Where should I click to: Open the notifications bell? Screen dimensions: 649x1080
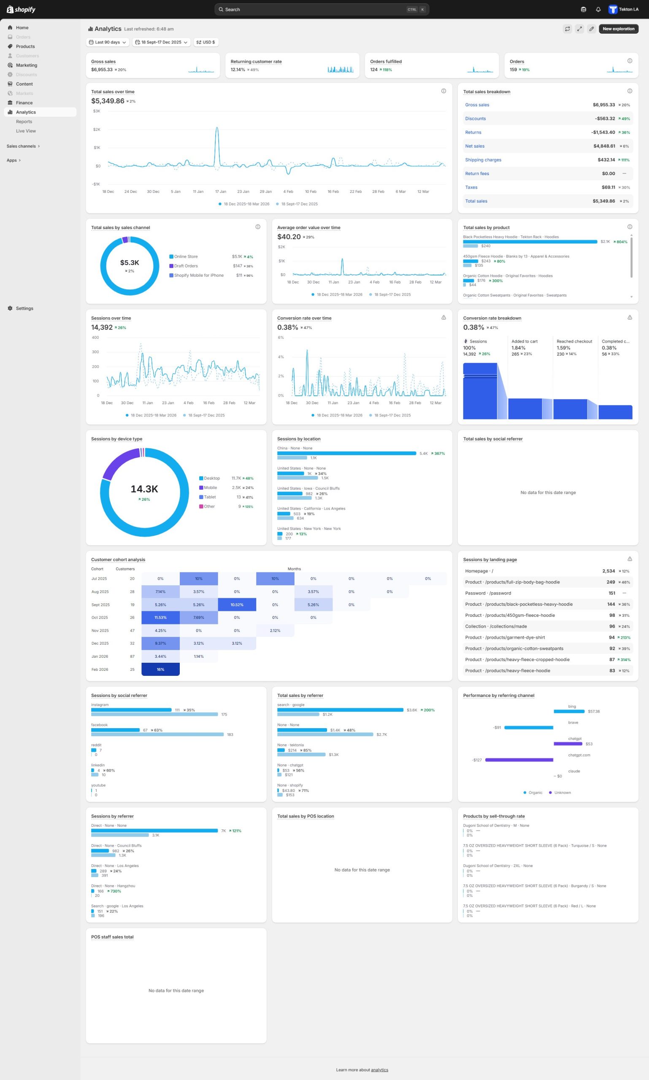coord(598,10)
